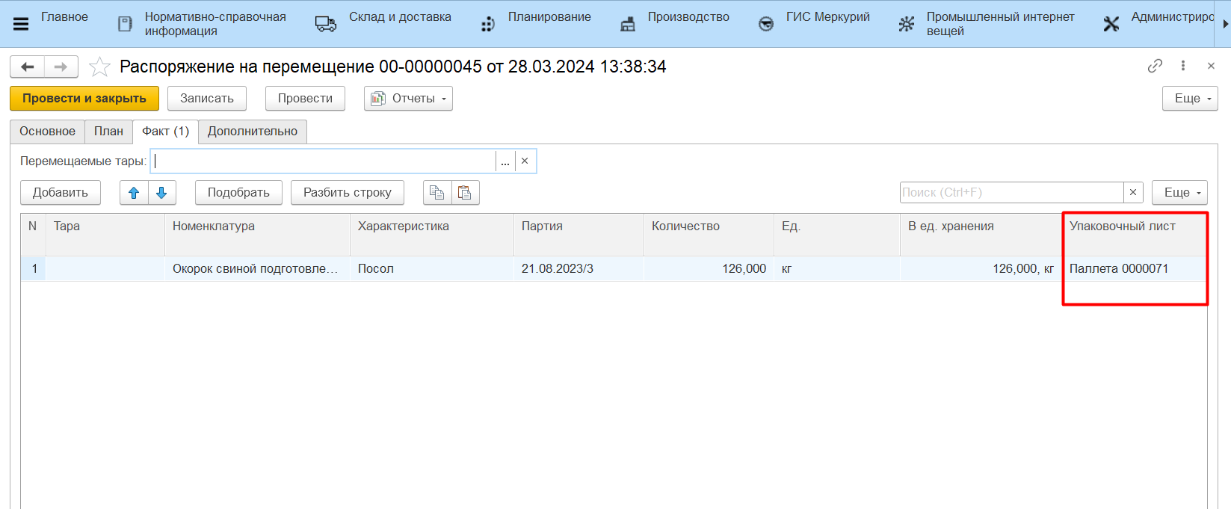This screenshot has height=509, width=1231.
Task: Open the Отчеты dropdown
Action: 409,99
